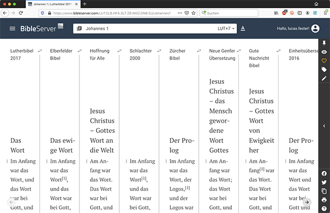The image size is (330, 213).
Task: Open the shield tracking protection icon
Action: pos(42,13)
